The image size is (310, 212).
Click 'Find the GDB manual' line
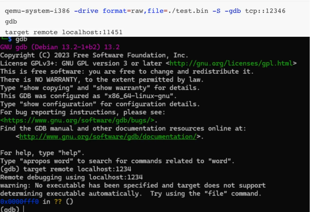click(x=123, y=129)
